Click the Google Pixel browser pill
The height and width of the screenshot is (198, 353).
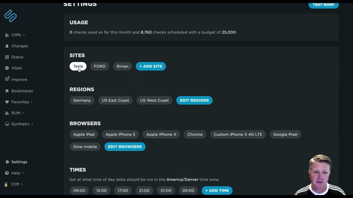(x=285, y=134)
